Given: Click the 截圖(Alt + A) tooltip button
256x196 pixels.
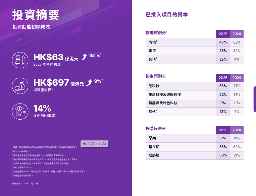Looking at the screenshot, I should tap(94, 144).
